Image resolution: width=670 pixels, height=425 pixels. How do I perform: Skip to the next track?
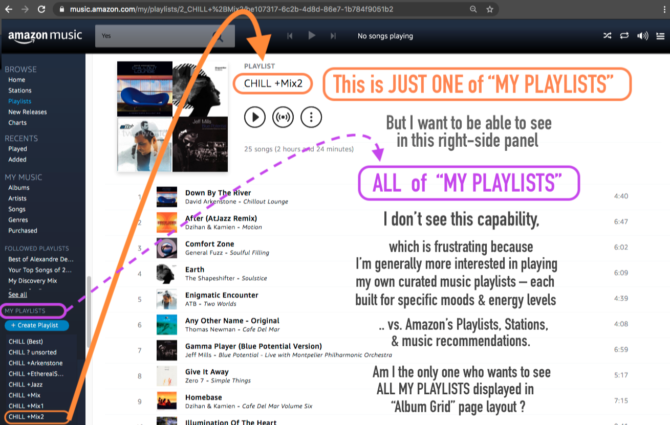pos(333,36)
